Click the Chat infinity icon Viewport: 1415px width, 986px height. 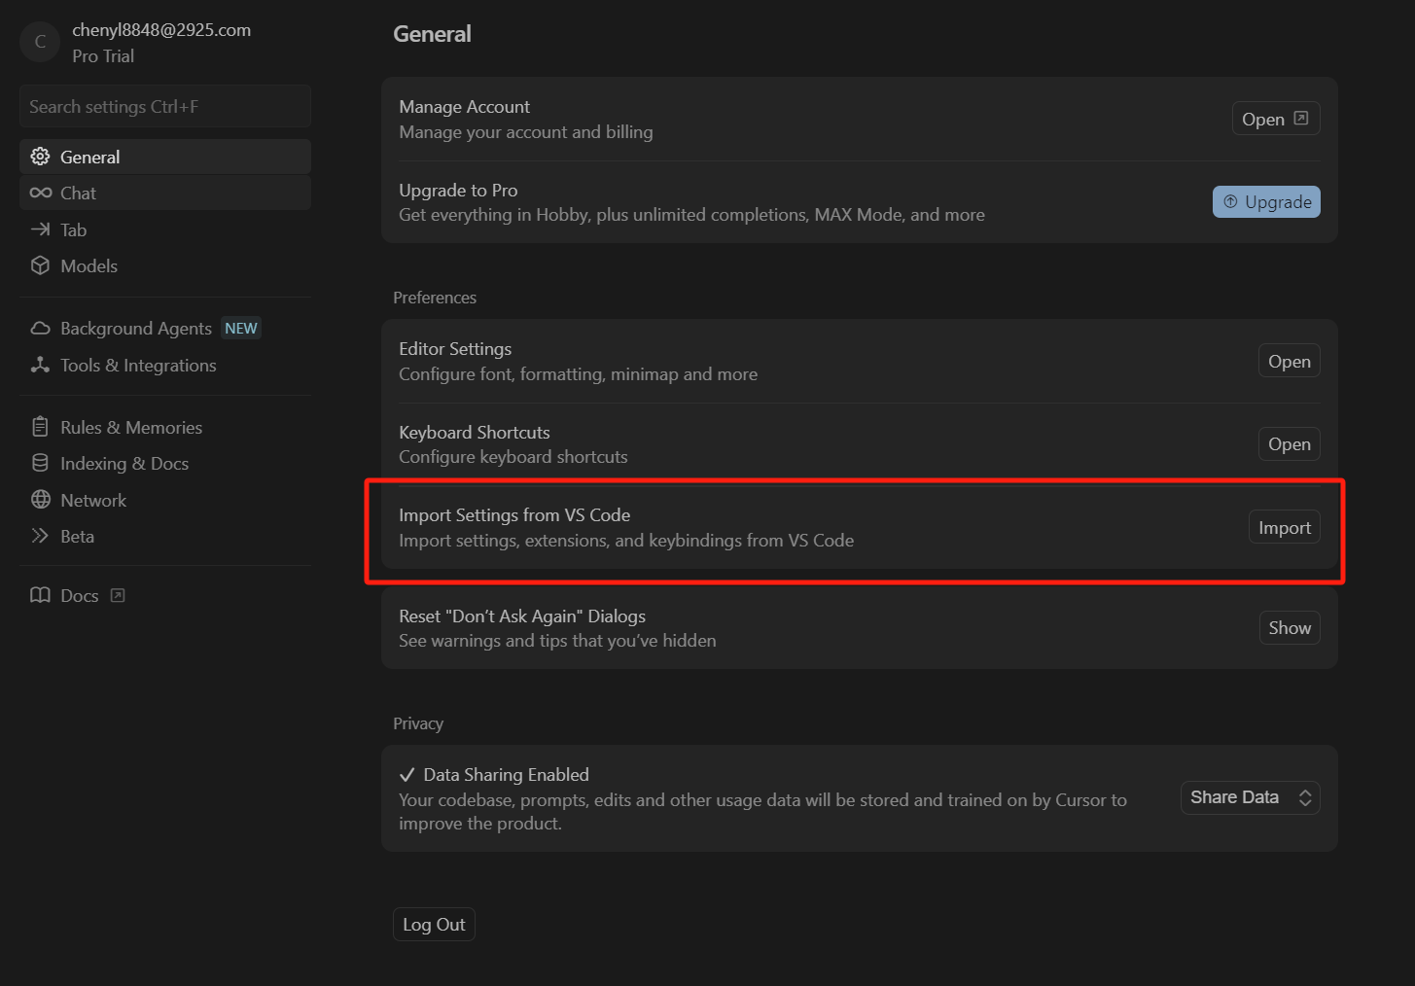(x=40, y=193)
